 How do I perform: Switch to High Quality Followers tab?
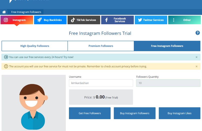click(x=35, y=46)
